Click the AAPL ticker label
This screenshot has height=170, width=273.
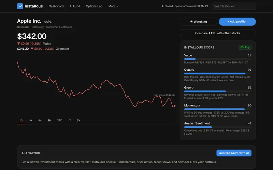point(47,22)
